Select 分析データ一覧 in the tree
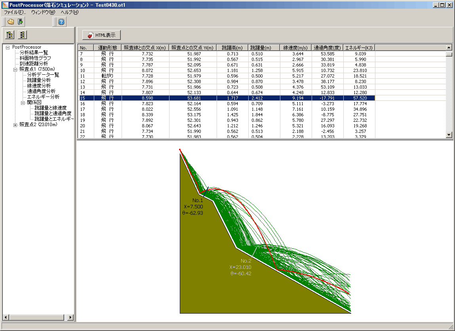This screenshot has height=331, width=455. (43, 75)
